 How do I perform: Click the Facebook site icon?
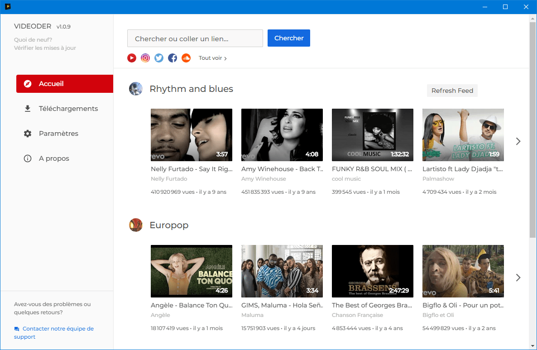click(173, 58)
